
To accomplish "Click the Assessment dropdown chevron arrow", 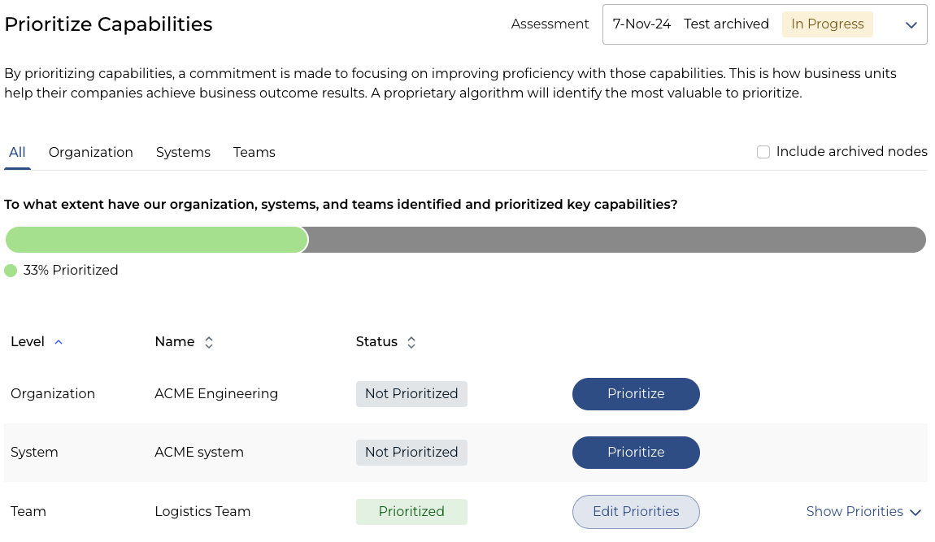I will point(911,24).
